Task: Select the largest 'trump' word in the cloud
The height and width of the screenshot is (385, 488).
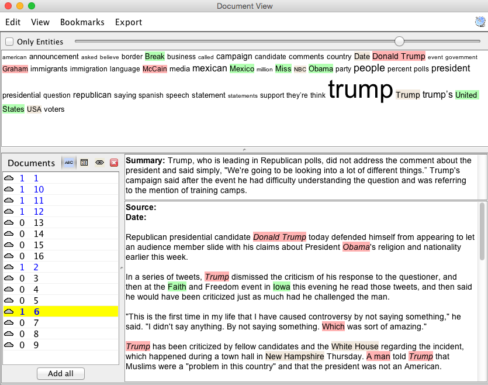Action: click(361, 89)
